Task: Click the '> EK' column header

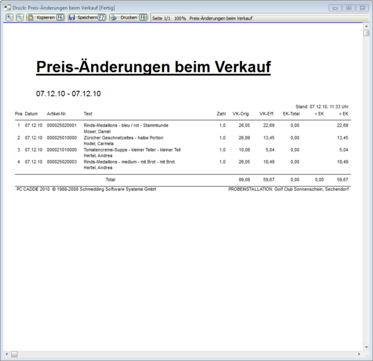Action: point(344,114)
